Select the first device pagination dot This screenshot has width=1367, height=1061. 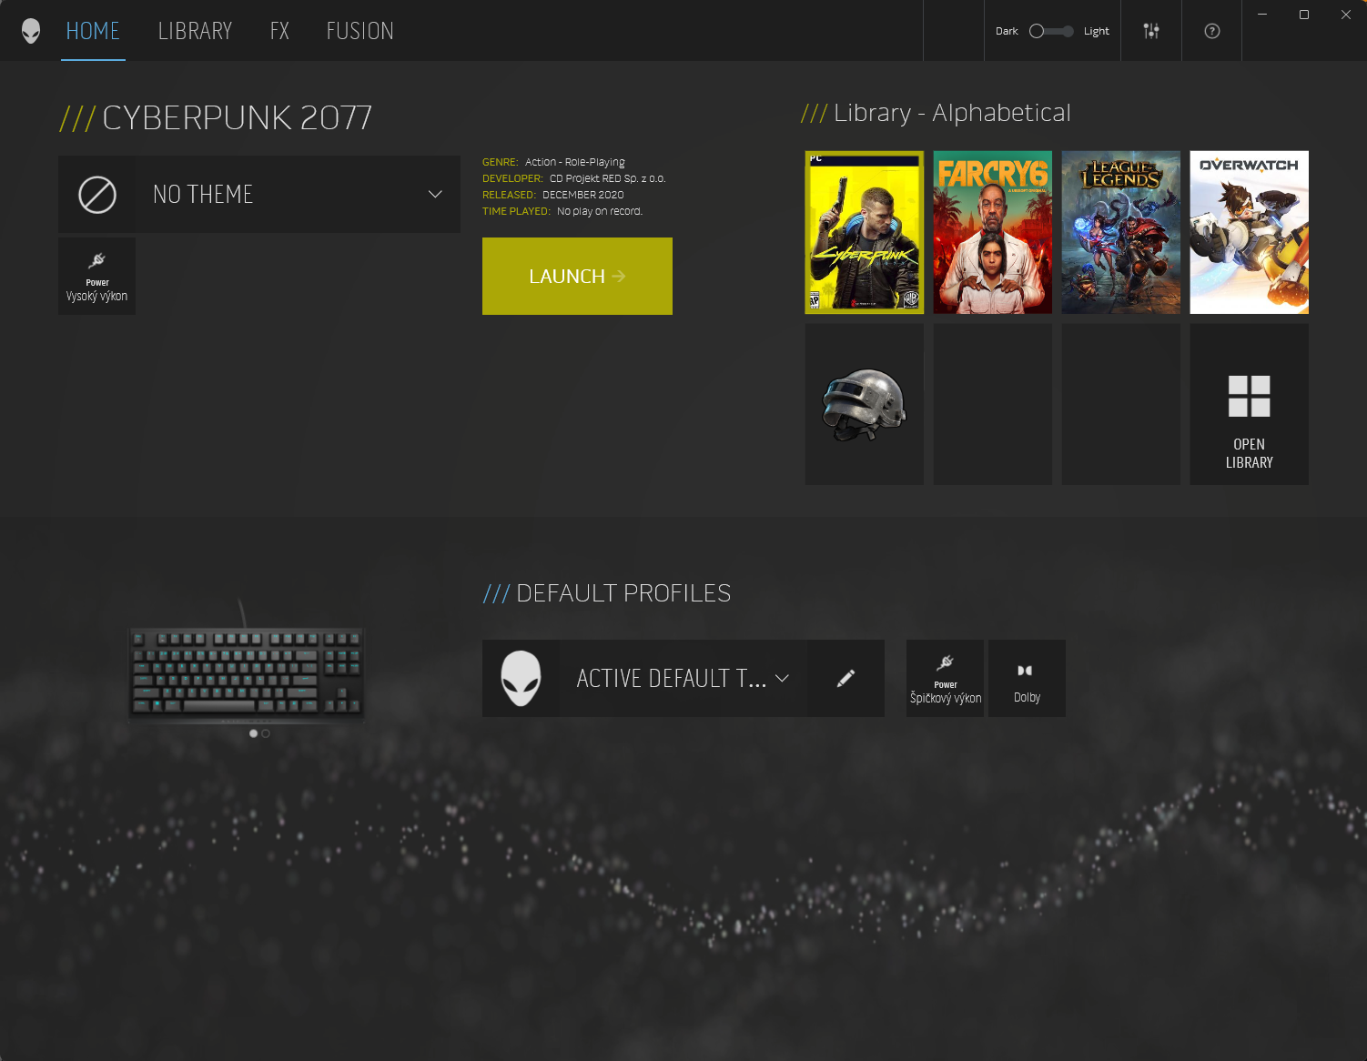pyautogui.click(x=253, y=733)
